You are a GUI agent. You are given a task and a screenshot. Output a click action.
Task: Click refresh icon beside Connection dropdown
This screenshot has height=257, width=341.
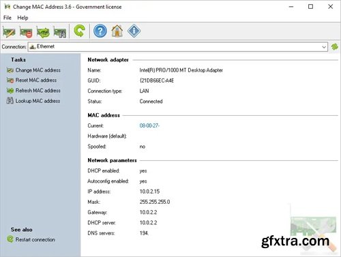(x=335, y=47)
